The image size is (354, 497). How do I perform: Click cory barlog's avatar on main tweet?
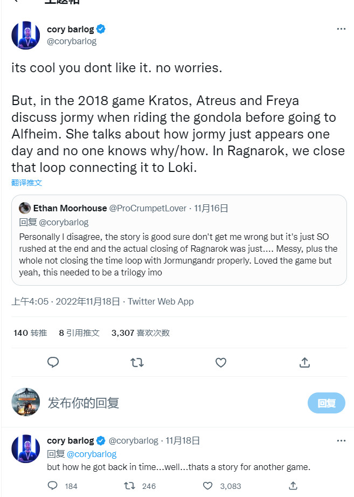[x=25, y=36]
